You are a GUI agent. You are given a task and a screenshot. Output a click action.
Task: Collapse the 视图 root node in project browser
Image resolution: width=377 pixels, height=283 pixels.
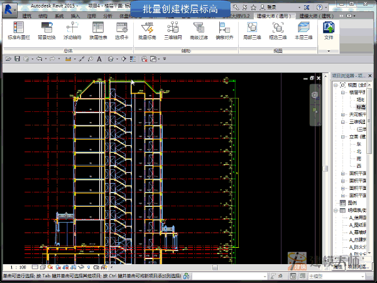336,85
